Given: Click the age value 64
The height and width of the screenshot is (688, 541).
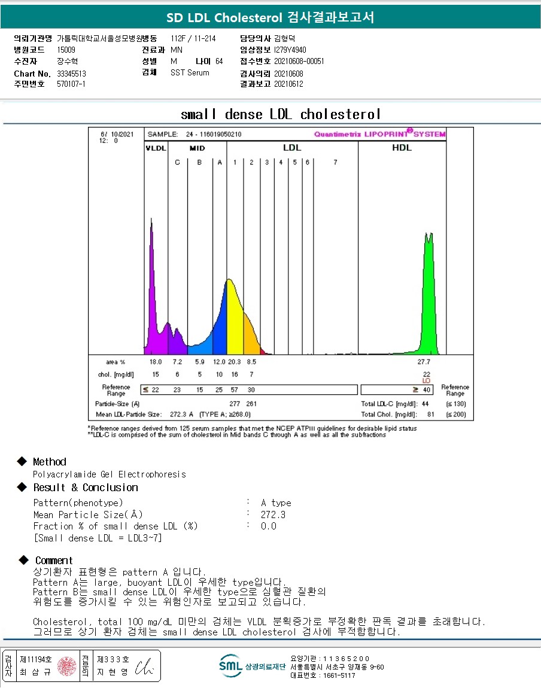Looking at the screenshot, I should coord(219,62).
